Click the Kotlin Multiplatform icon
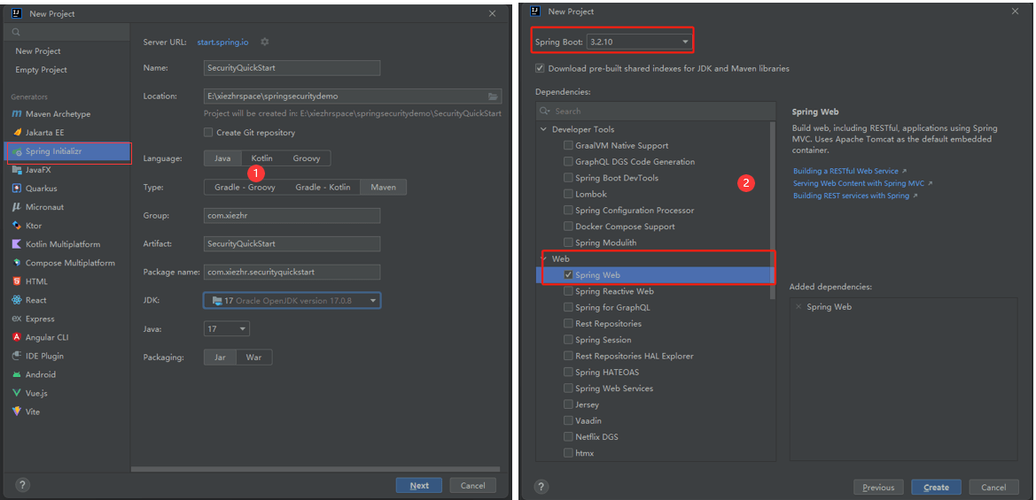1036x500 pixels. tap(17, 244)
